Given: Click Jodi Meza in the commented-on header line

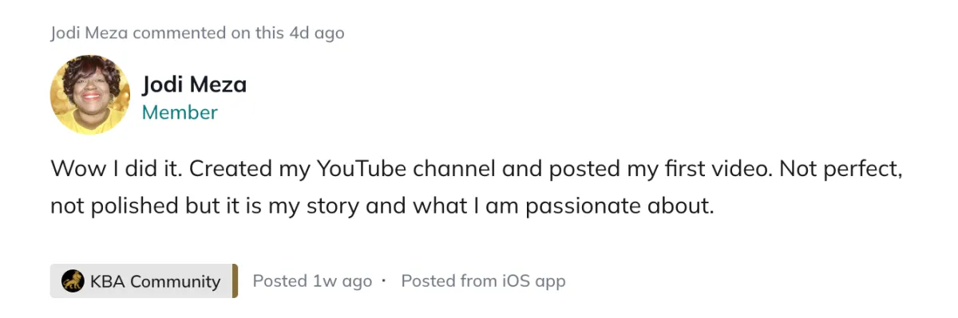Looking at the screenshot, I should (89, 33).
